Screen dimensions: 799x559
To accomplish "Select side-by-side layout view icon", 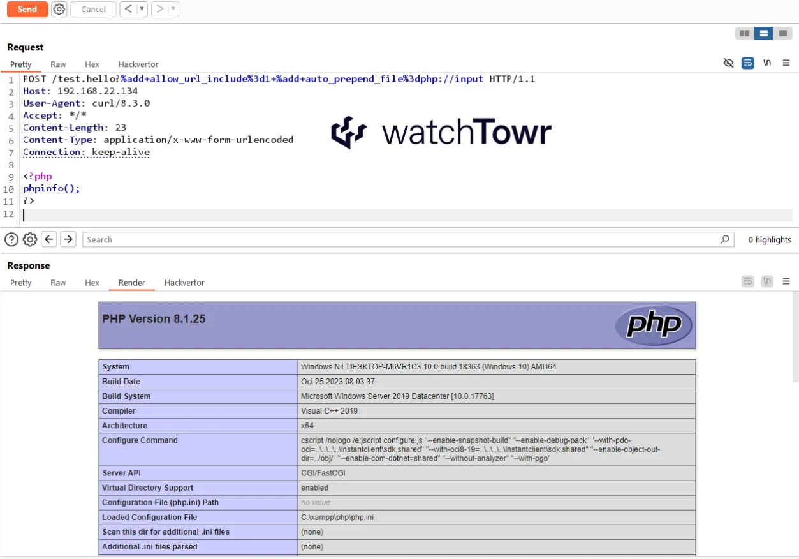I will tap(744, 33).
